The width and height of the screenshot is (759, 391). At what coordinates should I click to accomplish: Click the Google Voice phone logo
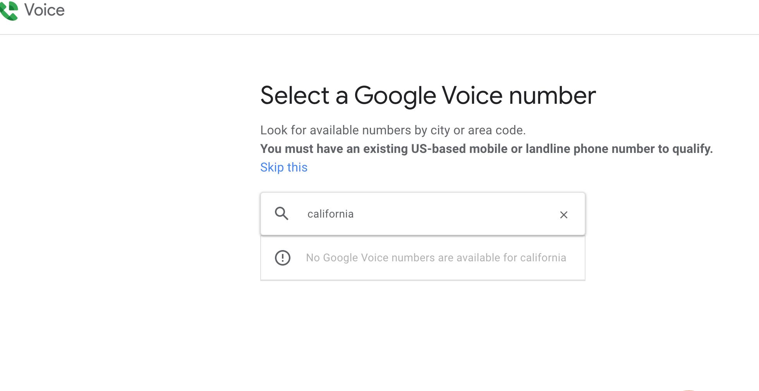(x=9, y=10)
